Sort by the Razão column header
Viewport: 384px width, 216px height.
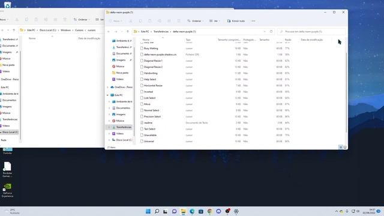coord(288,40)
